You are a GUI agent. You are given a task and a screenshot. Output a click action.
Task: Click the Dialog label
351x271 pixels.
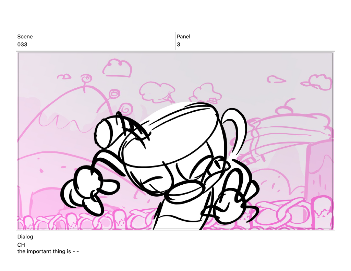pos(25,237)
